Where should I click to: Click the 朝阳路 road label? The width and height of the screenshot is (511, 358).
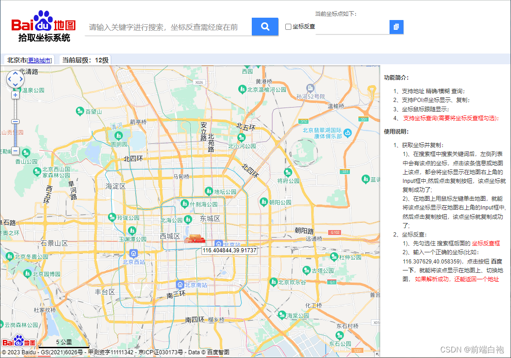(304, 230)
